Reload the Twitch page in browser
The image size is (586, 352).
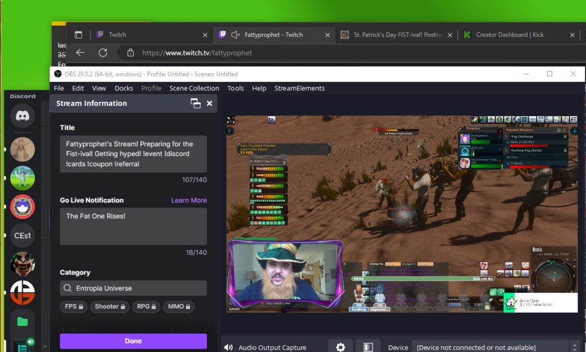(x=103, y=53)
